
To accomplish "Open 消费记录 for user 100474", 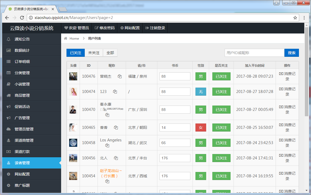I will (287, 92).
